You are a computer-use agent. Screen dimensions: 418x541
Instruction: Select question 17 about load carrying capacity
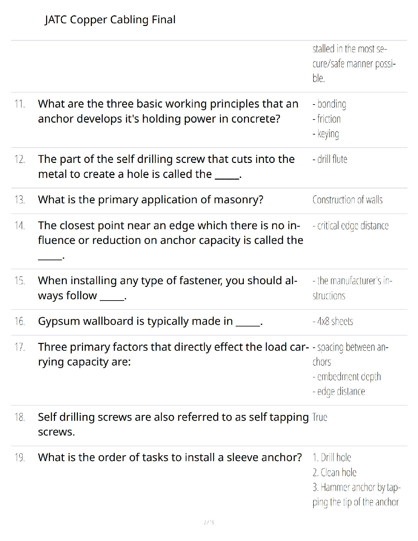pos(173,354)
